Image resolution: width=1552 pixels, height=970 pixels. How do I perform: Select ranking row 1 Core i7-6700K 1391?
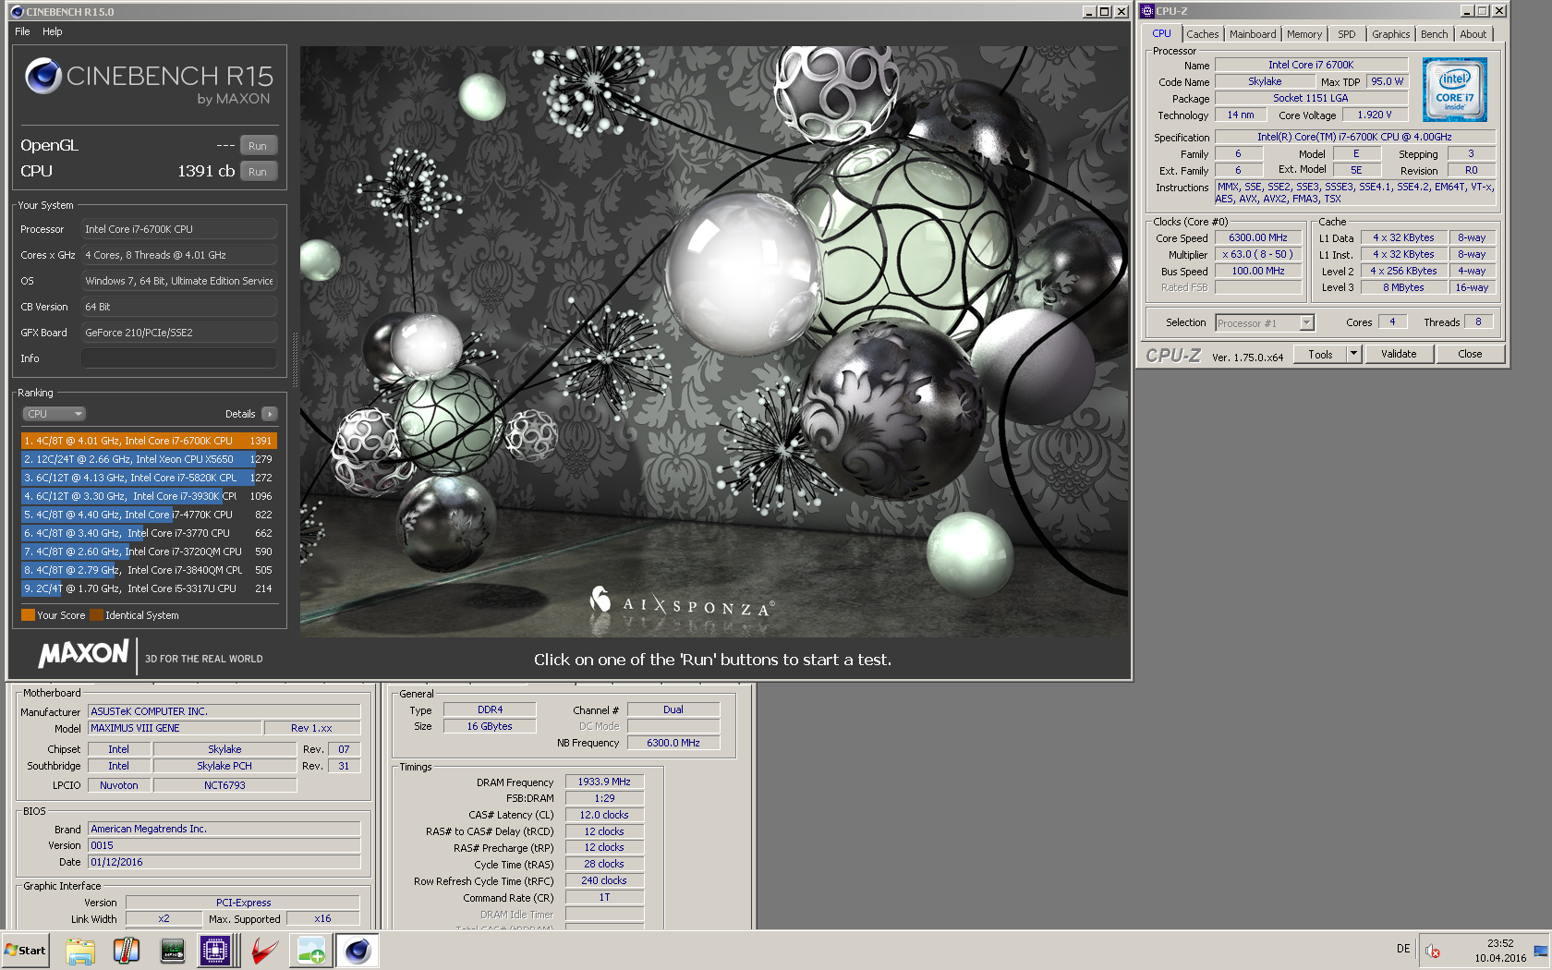(x=149, y=441)
